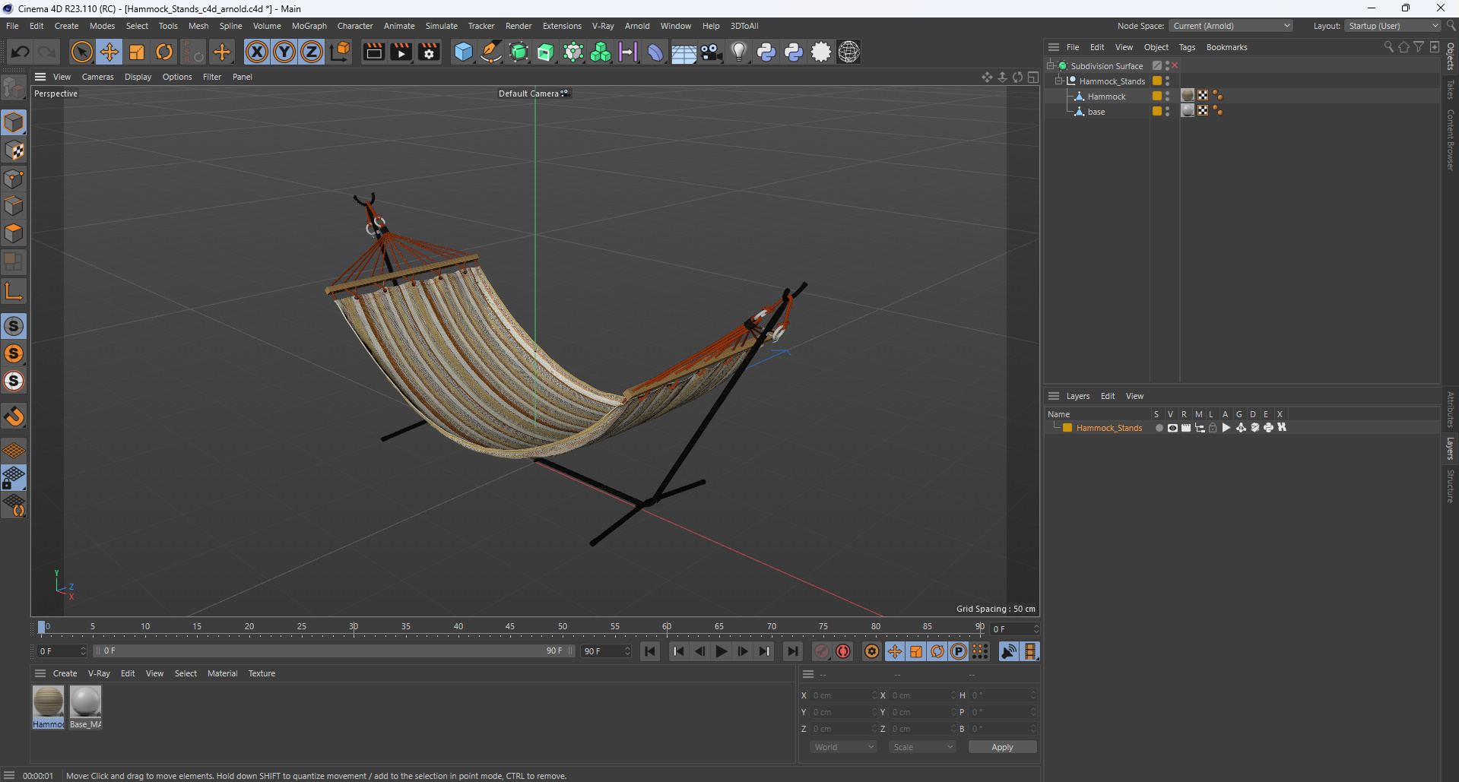
Task: Open the Arnold menu
Action: point(637,26)
